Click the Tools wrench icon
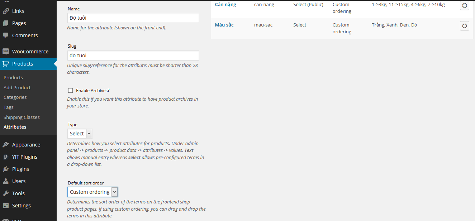 (6, 193)
